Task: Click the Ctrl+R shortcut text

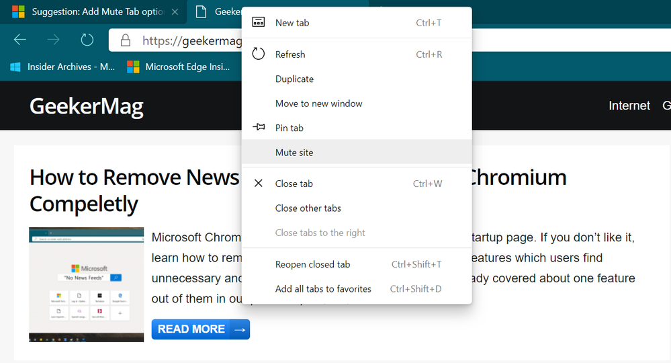Action: (x=429, y=54)
